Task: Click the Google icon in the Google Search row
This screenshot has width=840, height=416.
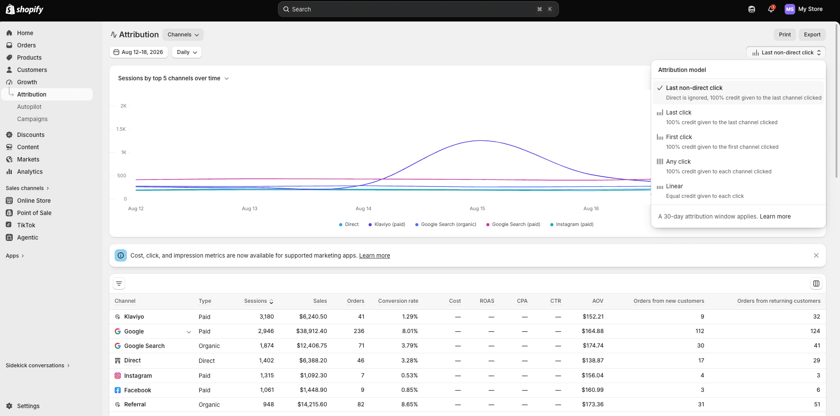Action: pyautogui.click(x=118, y=346)
